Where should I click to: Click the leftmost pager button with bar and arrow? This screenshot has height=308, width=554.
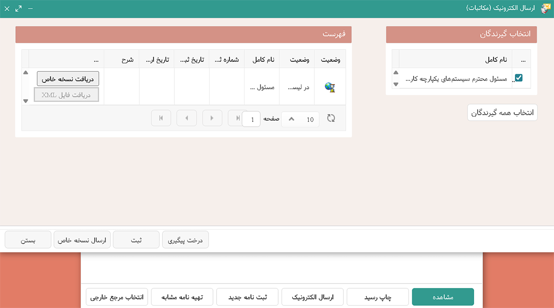(x=161, y=118)
